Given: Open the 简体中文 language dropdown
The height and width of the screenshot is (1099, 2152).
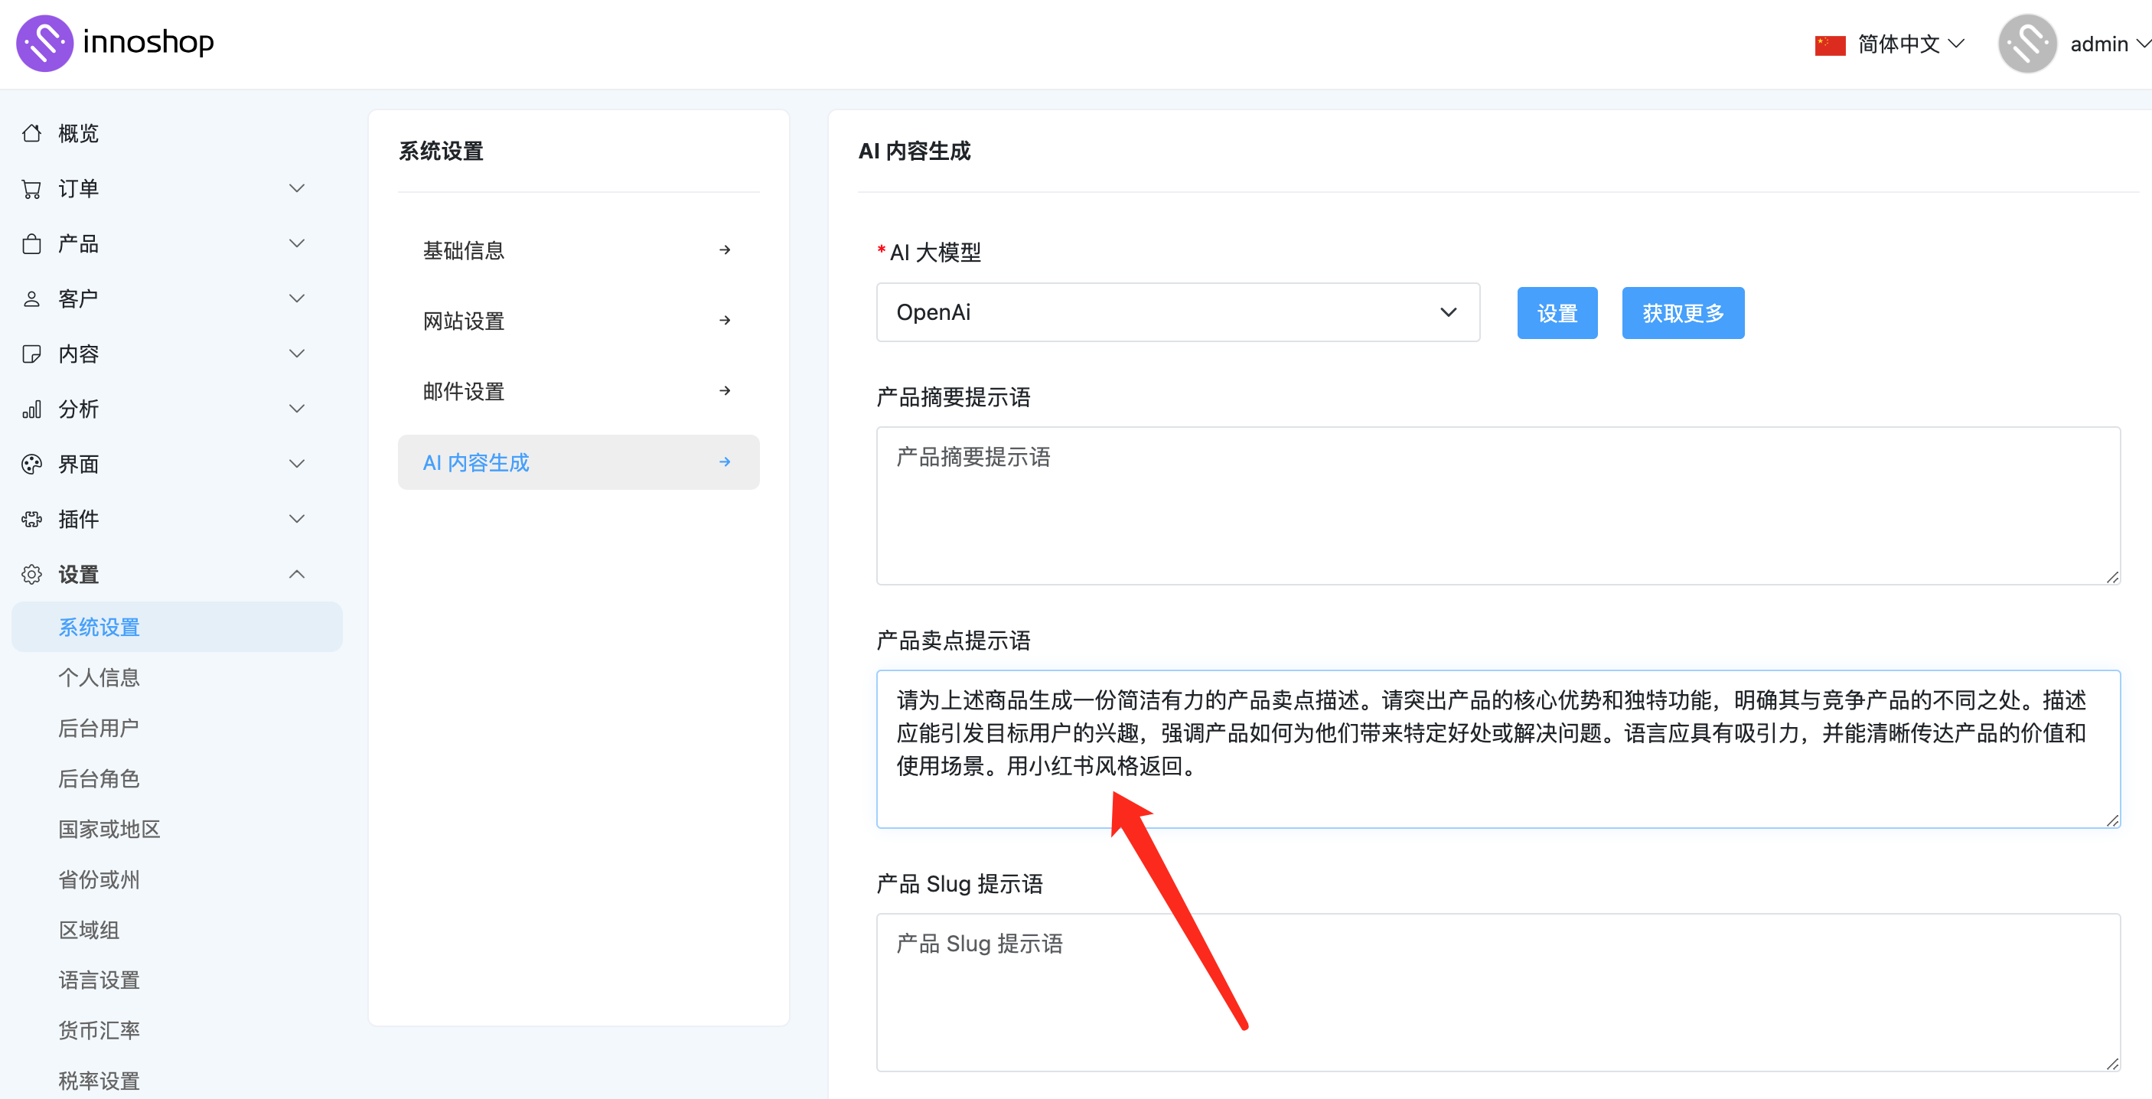Looking at the screenshot, I should [1889, 44].
